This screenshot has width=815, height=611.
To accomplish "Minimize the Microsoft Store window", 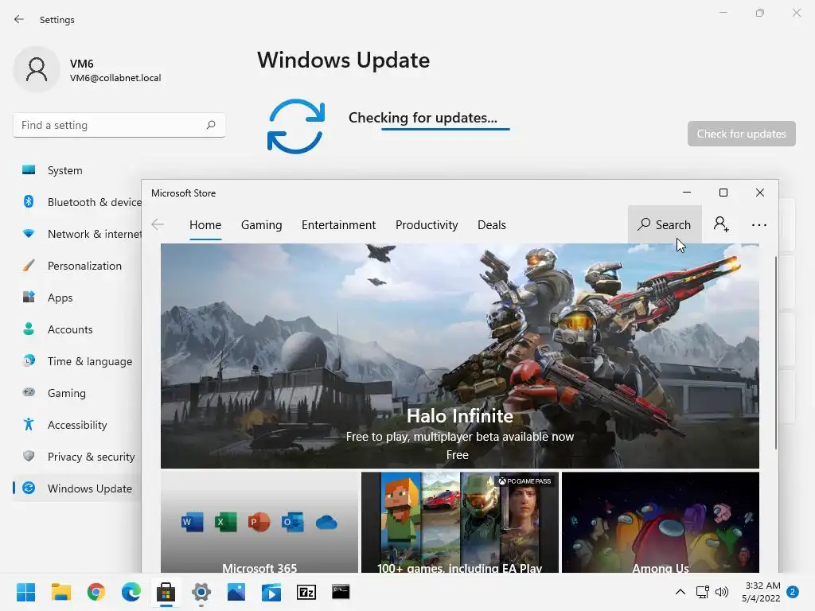I will [x=687, y=193].
